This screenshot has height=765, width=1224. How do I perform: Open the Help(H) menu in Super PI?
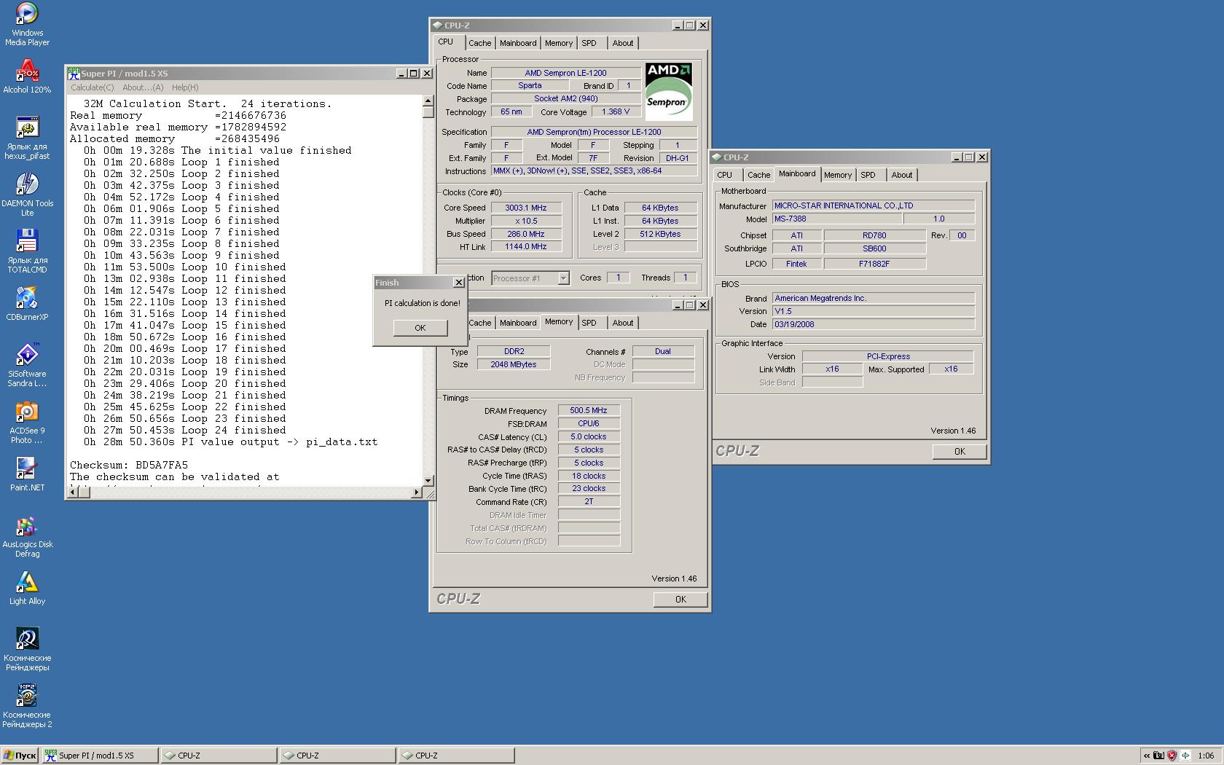(x=185, y=87)
